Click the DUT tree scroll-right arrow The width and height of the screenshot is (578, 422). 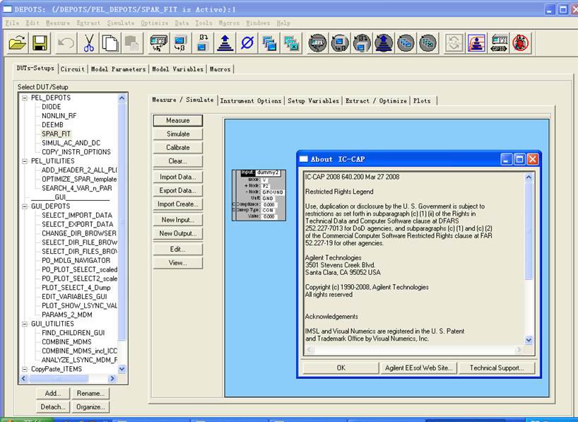coord(112,378)
